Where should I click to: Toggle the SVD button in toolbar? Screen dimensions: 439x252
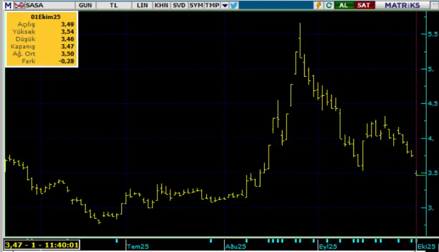(178, 5)
